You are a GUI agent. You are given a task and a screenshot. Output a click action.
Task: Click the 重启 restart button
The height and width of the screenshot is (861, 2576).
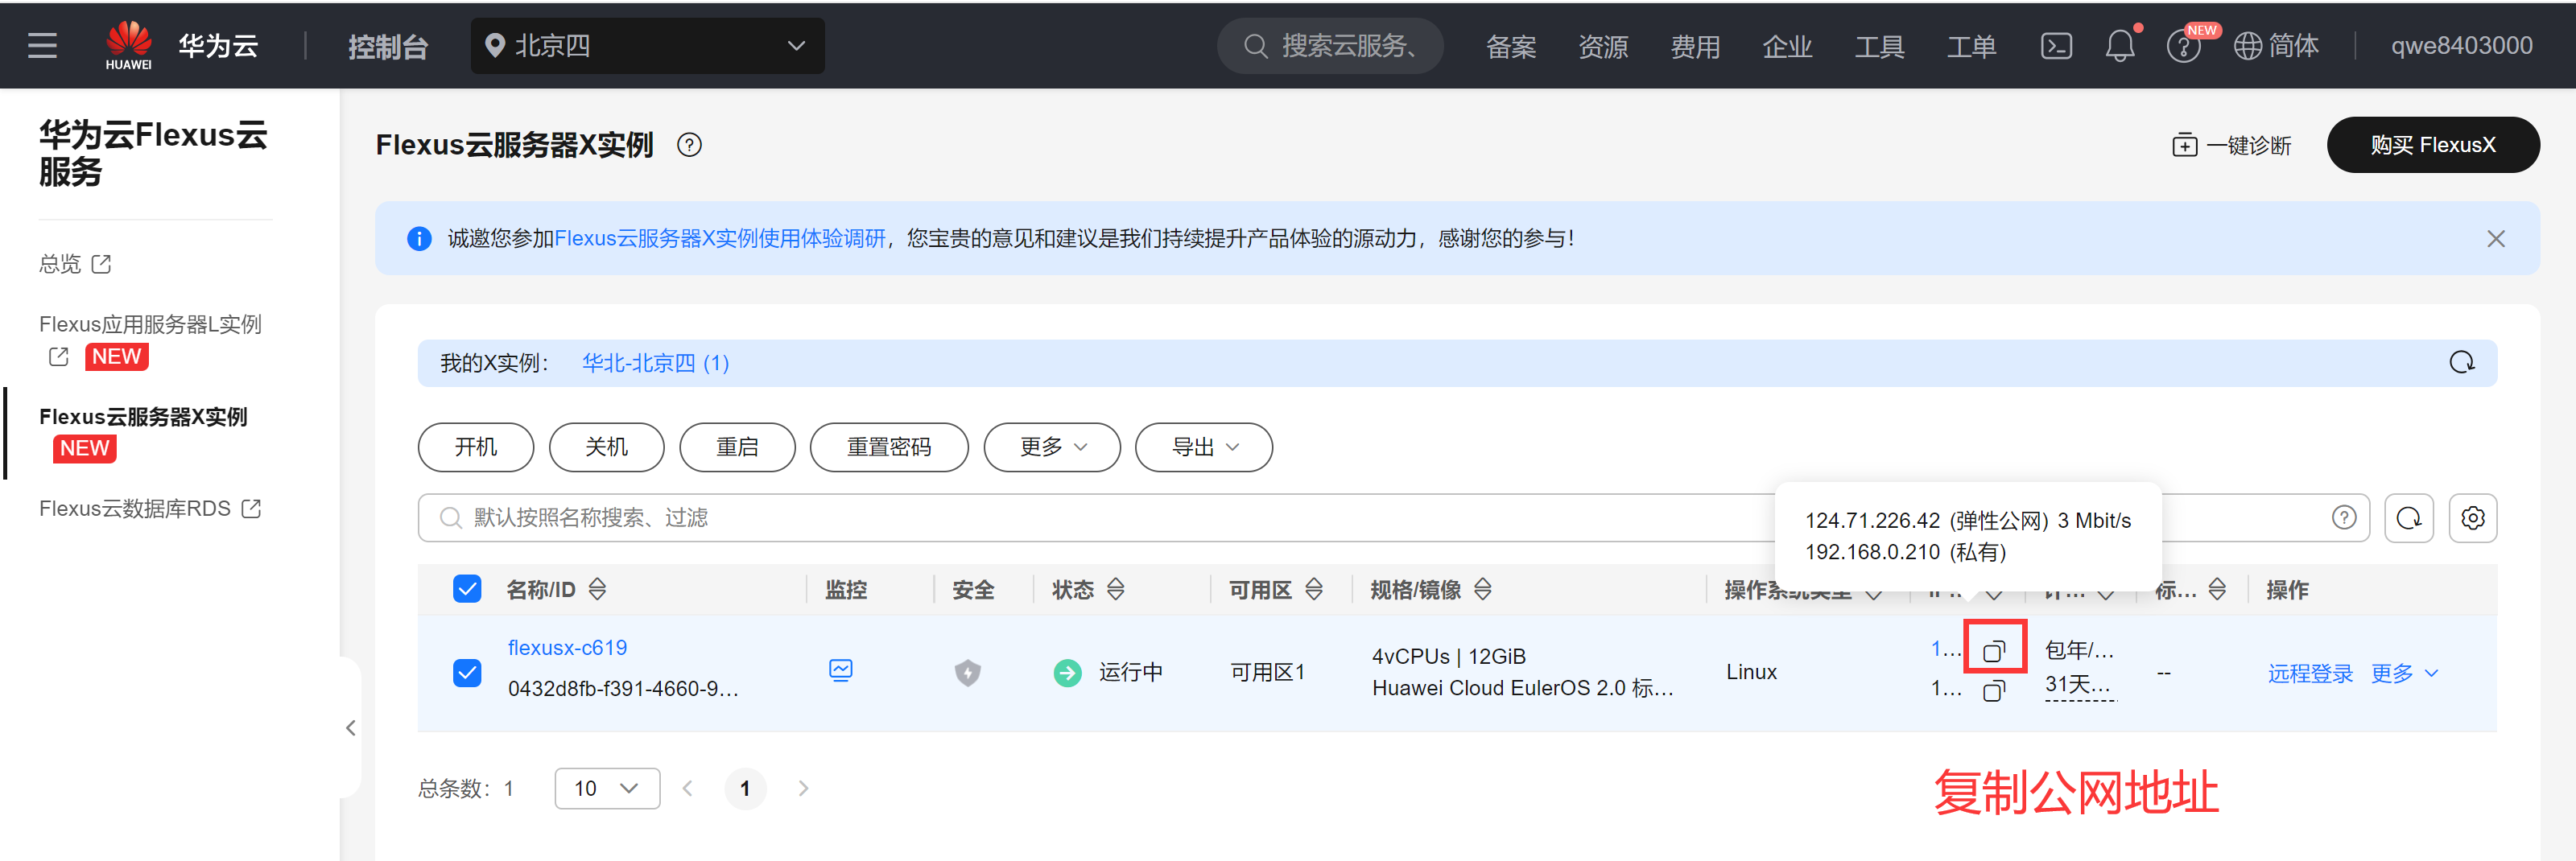(737, 447)
